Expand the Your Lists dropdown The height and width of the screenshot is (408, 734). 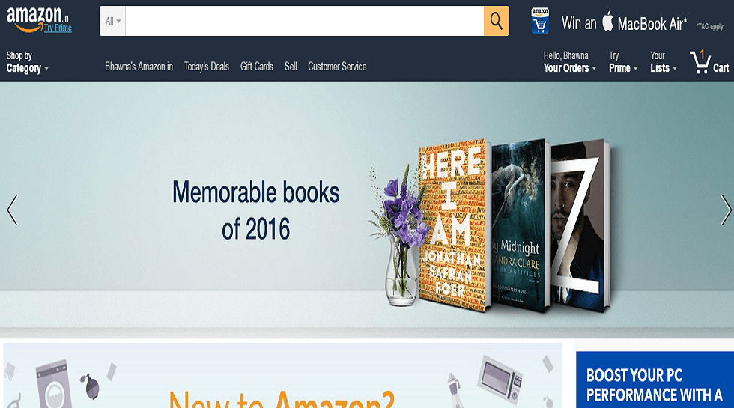pyautogui.click(x=664, y=62)
